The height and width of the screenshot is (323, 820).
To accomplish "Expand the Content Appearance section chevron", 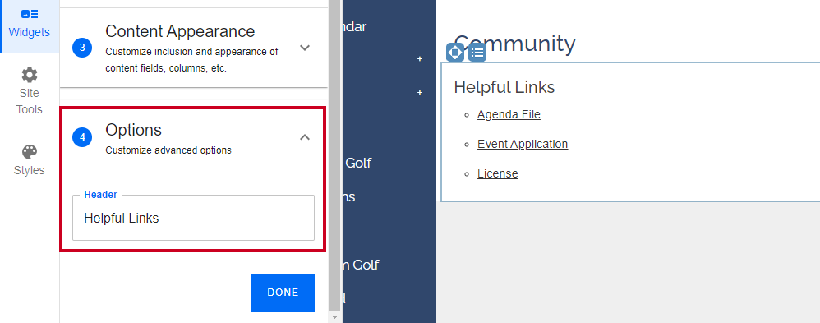I will [x=305, y=48].
